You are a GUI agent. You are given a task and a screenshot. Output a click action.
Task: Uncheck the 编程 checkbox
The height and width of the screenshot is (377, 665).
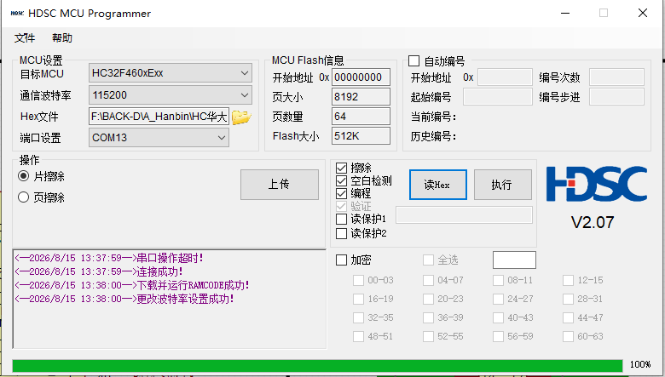341,193
